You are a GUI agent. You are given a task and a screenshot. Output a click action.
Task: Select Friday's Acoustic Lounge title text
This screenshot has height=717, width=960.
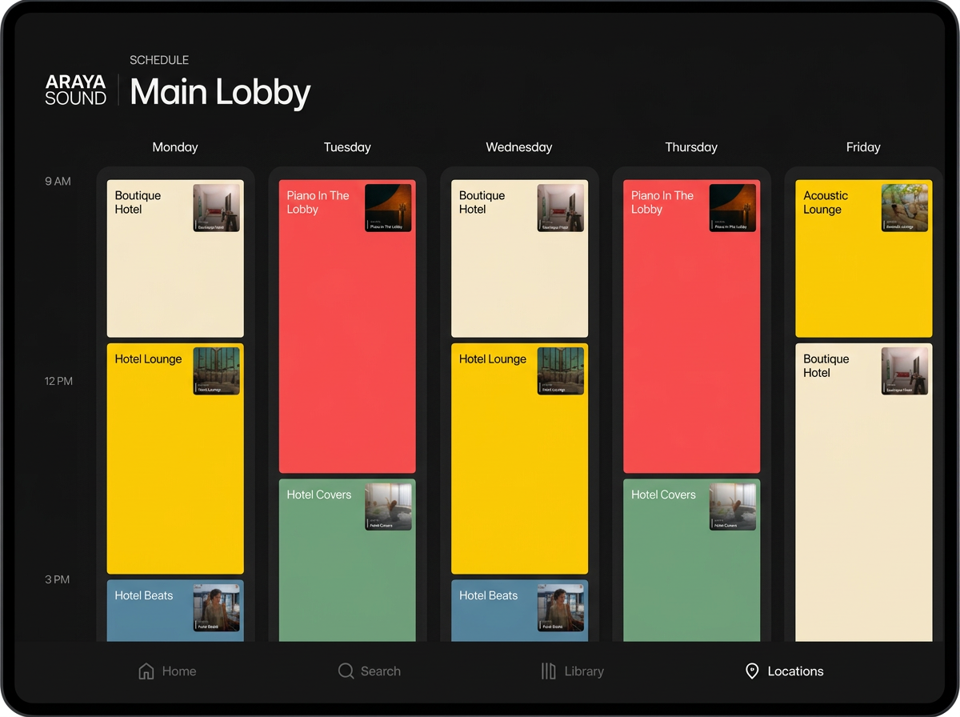[x=826, y=202]
